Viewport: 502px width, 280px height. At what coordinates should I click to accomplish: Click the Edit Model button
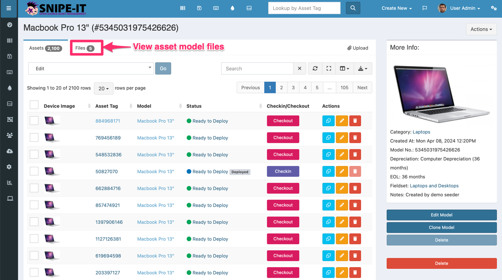coord(442,215)
